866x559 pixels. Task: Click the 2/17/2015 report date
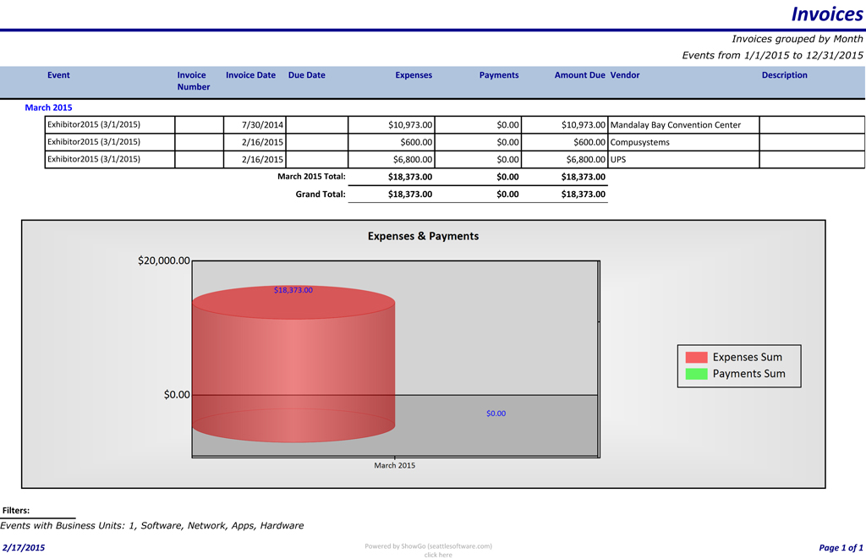24,548
